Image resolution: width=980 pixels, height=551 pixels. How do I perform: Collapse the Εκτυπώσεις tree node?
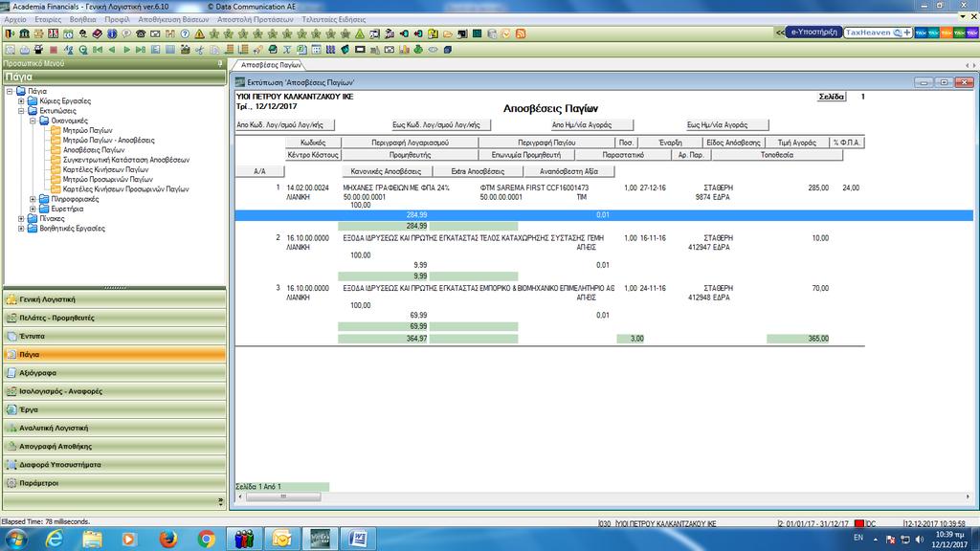pyautogui.click(x=21, y=111)
